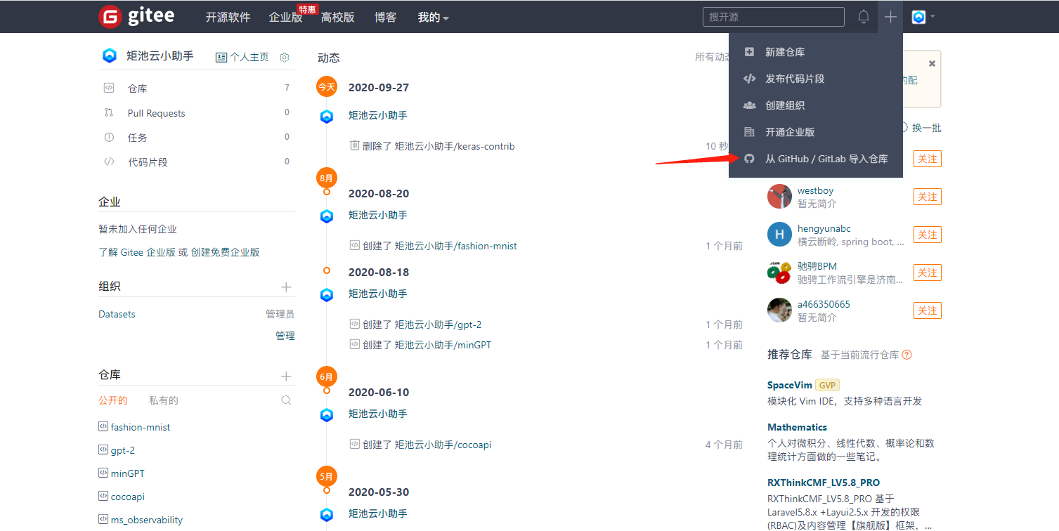This screenshot has width=1059, height=531.
Task: Follow user westboy with 关注 button
Action: point(927,197)
